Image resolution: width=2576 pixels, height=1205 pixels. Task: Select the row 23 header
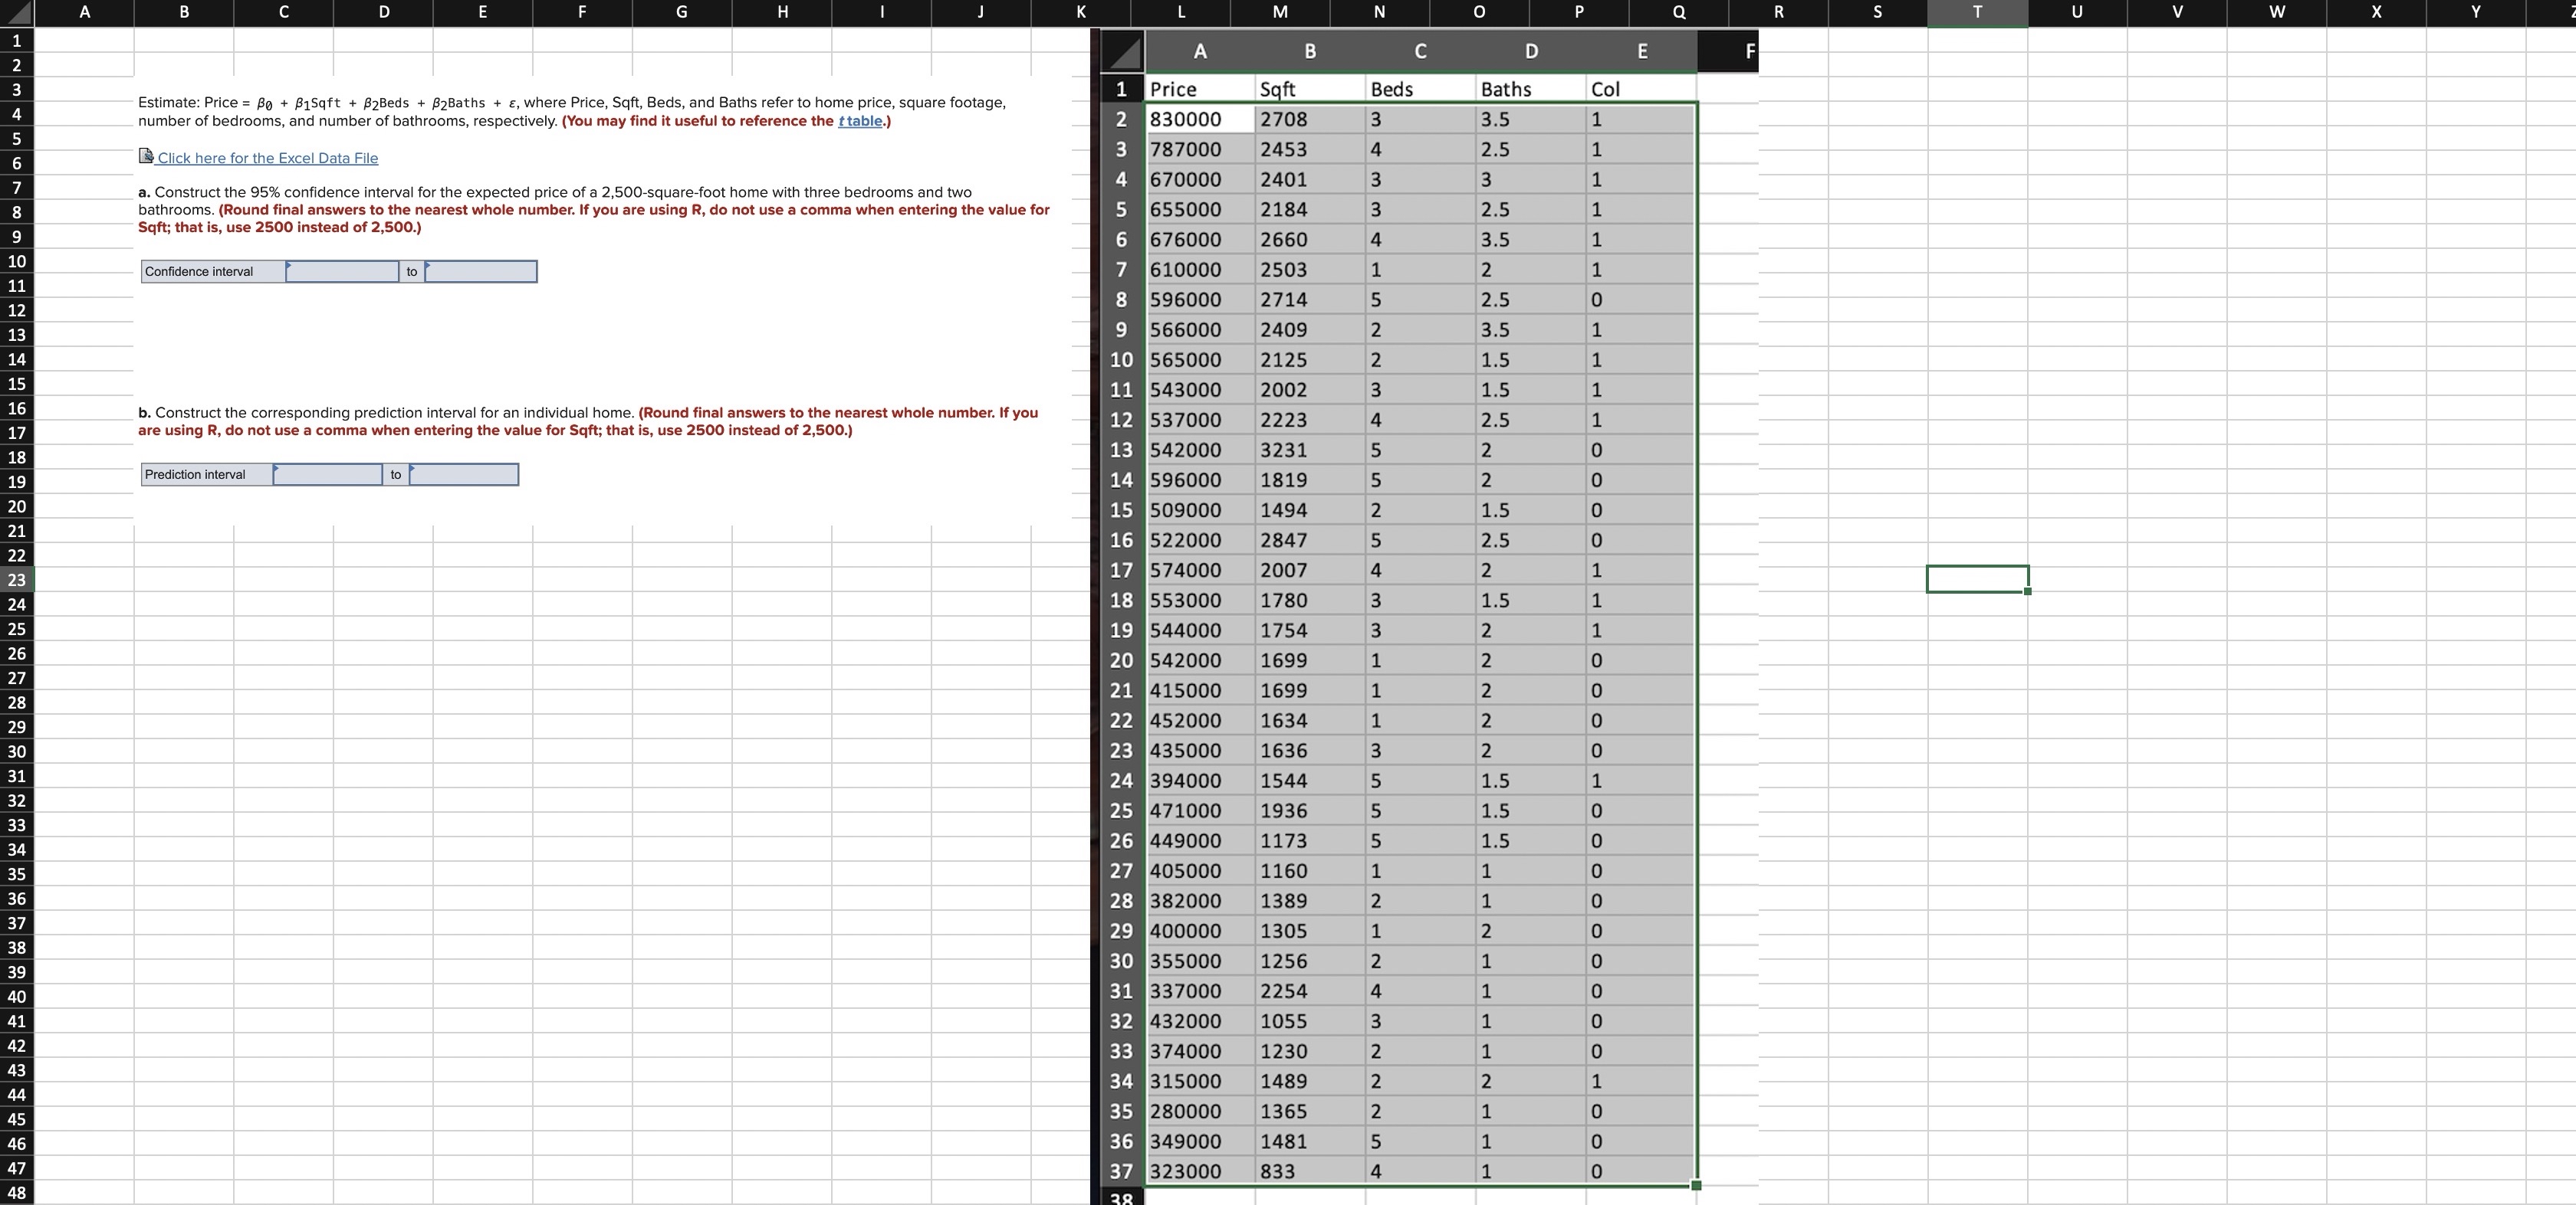pos(17,580)
